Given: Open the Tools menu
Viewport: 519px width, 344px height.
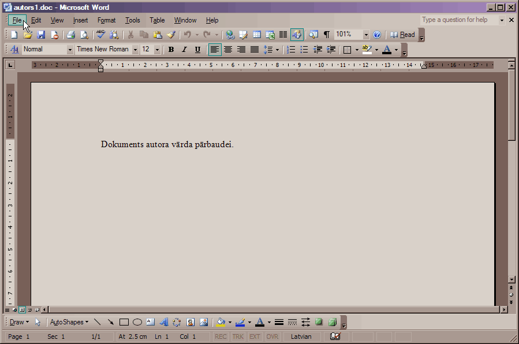Looking at the screenshot, I should pos(133,20).
